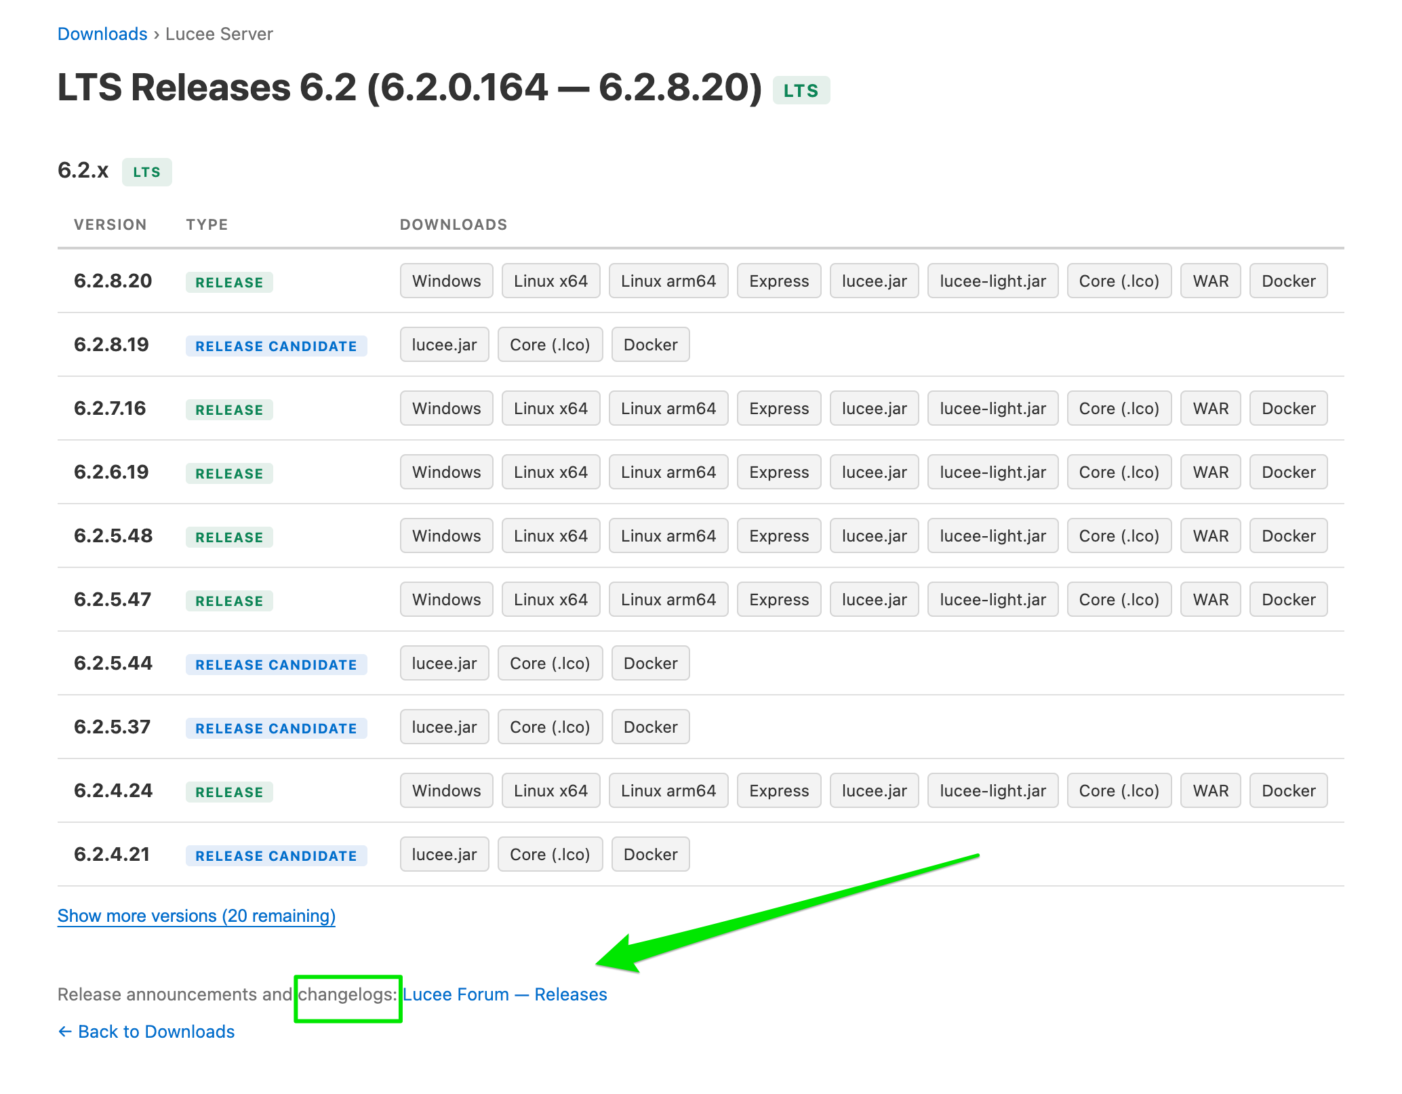
Task: Download Core (.lco) for 6.2.8.20
Action: (1119, 281)
